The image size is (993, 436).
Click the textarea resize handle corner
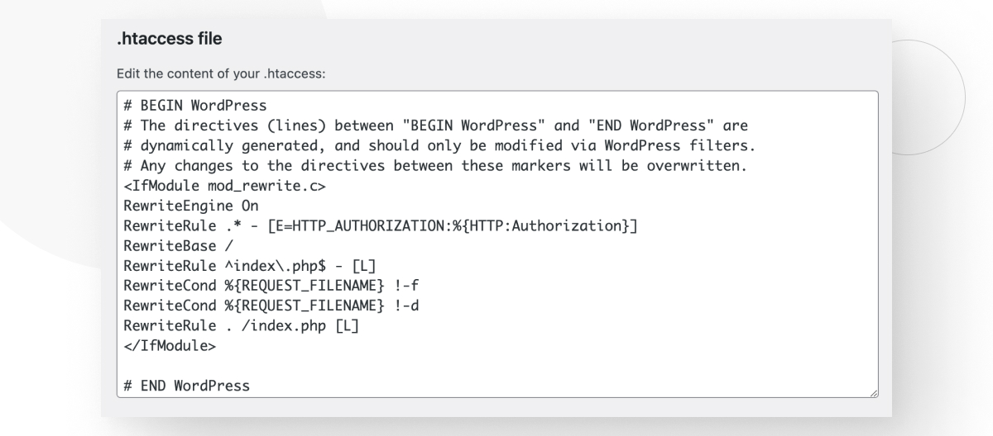[872, 394]
